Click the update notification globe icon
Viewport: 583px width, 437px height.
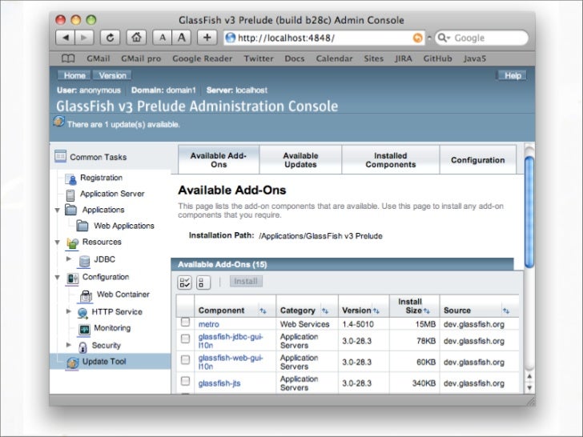pos(58,122)
